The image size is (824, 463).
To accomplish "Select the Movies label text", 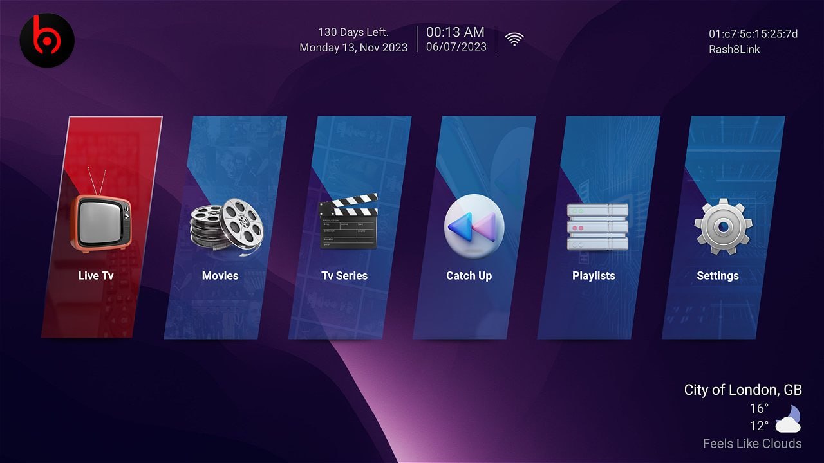I will point(220,276).
